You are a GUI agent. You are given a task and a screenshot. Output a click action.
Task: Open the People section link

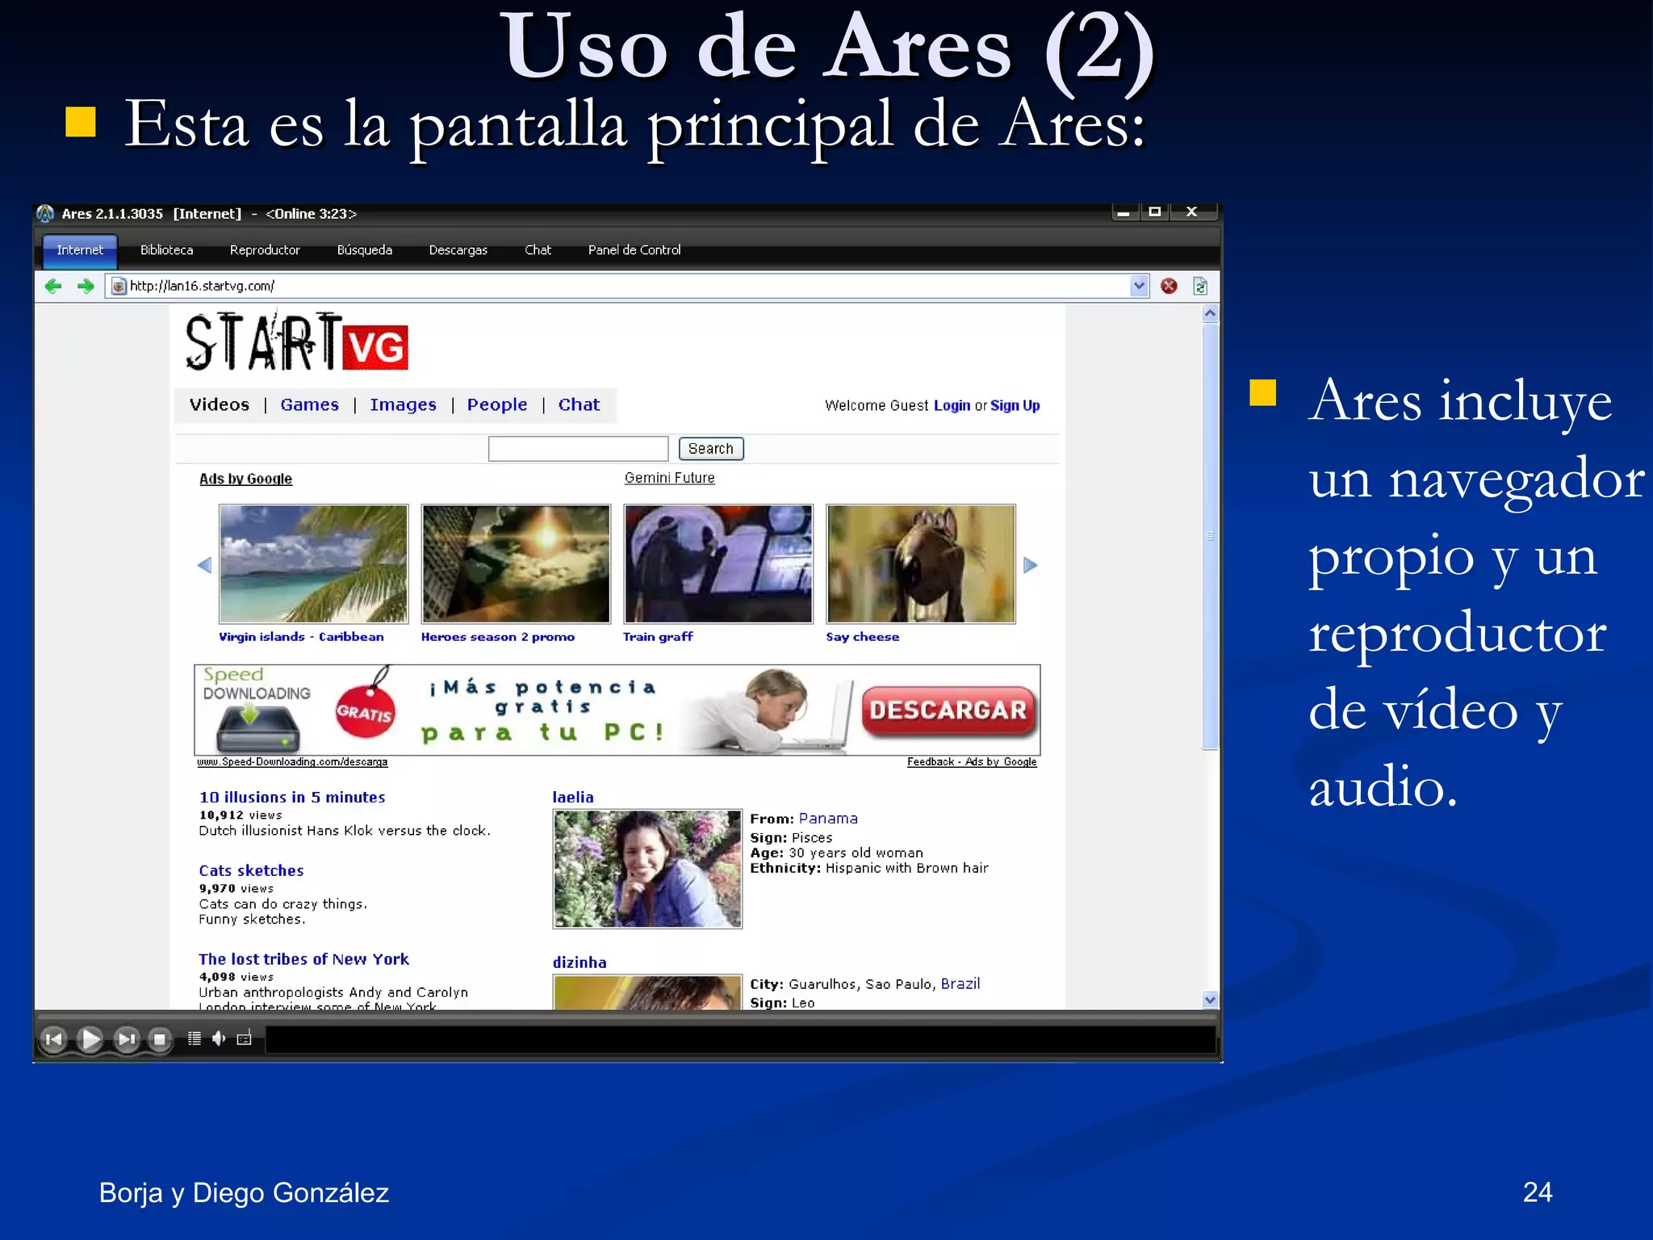click(x=497, y=404)
